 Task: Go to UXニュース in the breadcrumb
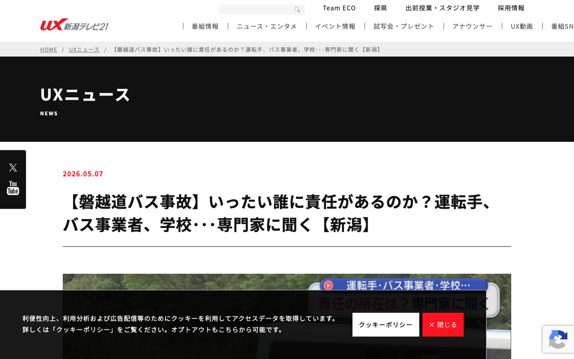point(84,49)
